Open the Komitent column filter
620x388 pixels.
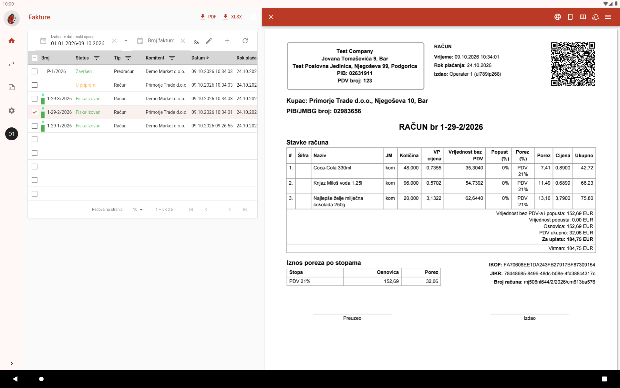172,58
